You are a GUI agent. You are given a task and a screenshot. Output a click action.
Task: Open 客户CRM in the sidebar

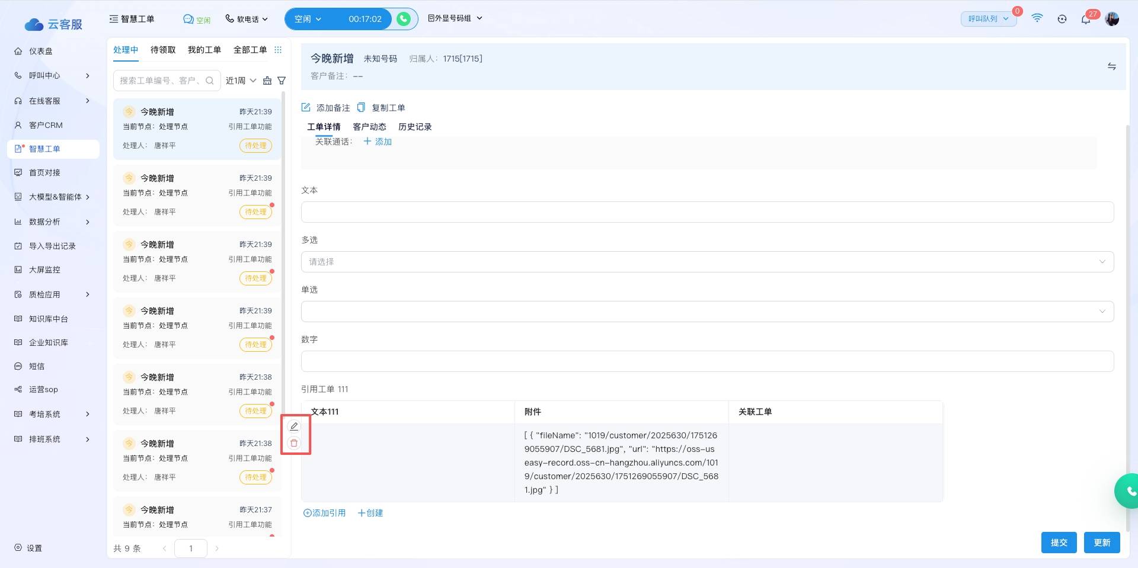point(46,125)
